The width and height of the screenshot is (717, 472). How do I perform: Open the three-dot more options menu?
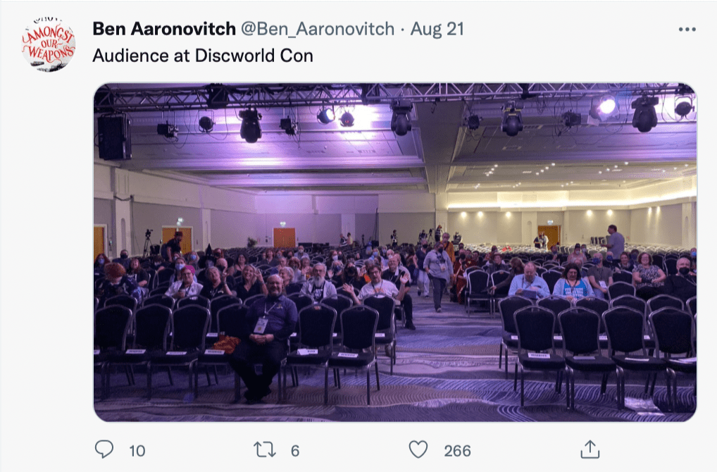(687, 30)
